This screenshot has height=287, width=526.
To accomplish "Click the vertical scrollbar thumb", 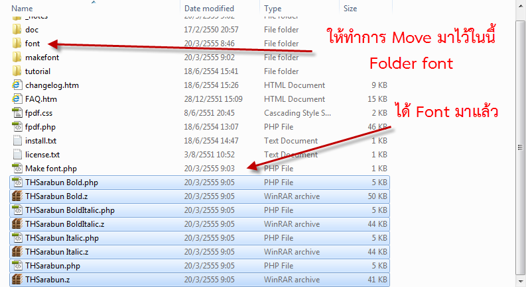I will click(520, 147).
